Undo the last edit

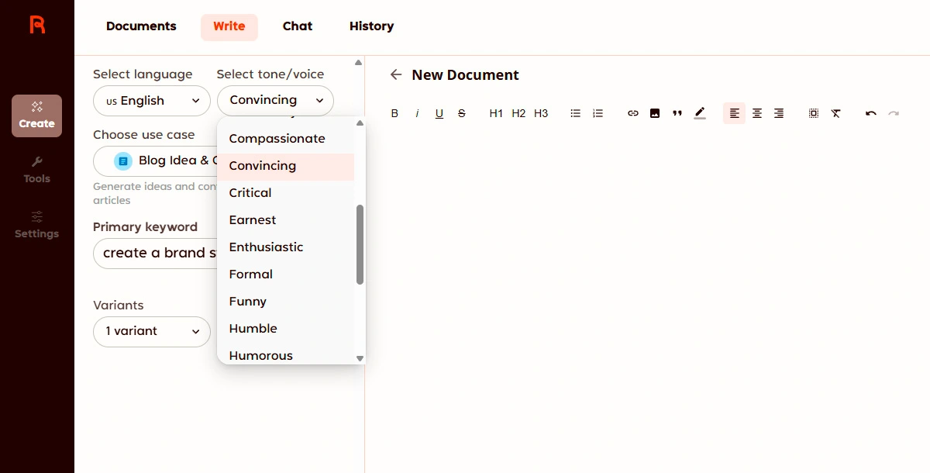click(871, 113)
